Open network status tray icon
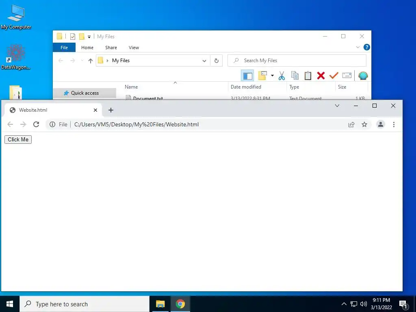The height and width of the screenshot is (312, 416). click(354, 304)
